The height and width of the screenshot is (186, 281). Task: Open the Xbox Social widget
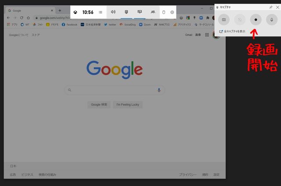153,12
